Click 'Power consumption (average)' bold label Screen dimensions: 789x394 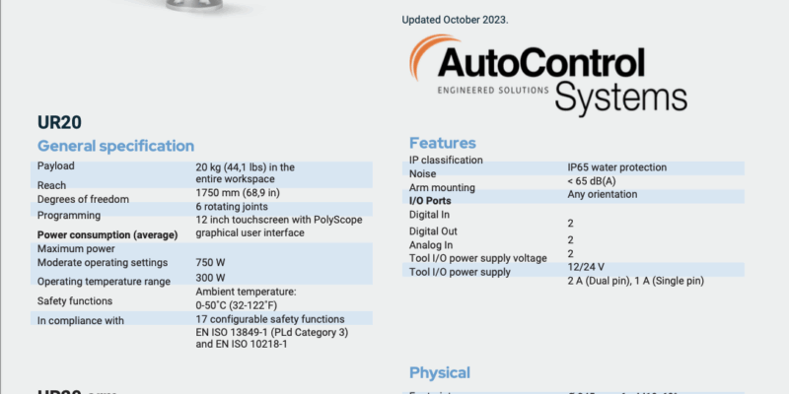tap(108, 234)
